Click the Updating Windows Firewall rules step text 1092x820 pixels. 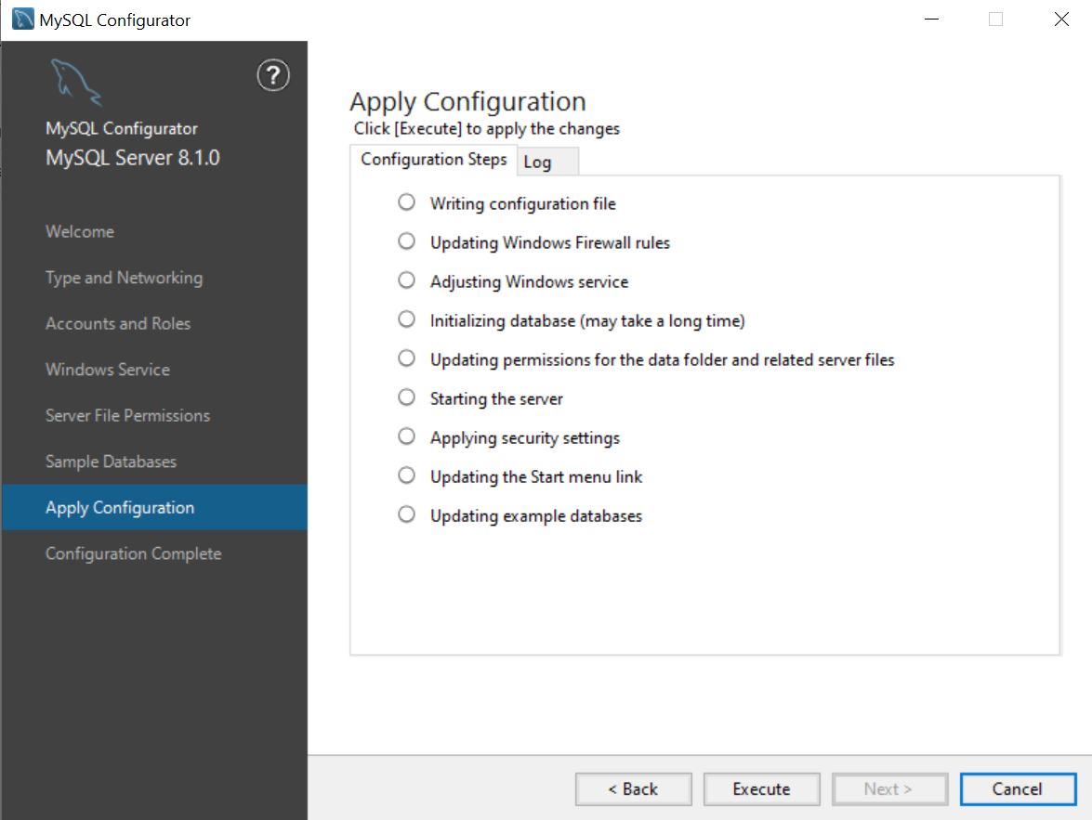[551, 241]
